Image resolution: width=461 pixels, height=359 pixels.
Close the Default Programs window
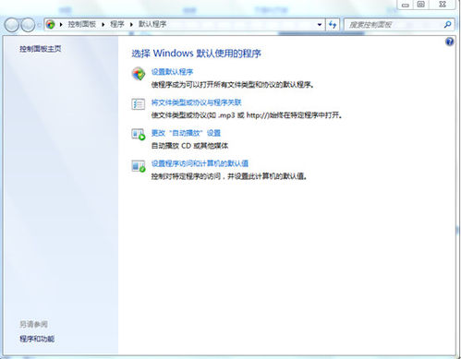point(443,5)
